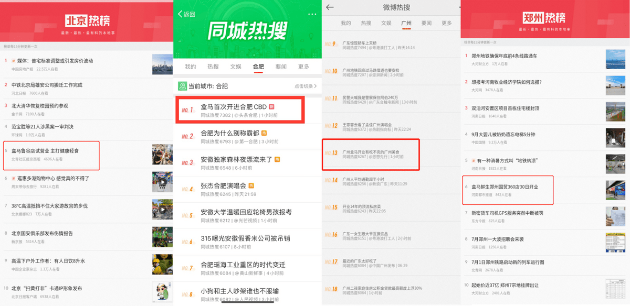Image resolution: width=630 pixels, height=306 pixels.
Task: Open 郑州地铁确保年底前4条线路通车 headline
Action: (504, 56)
